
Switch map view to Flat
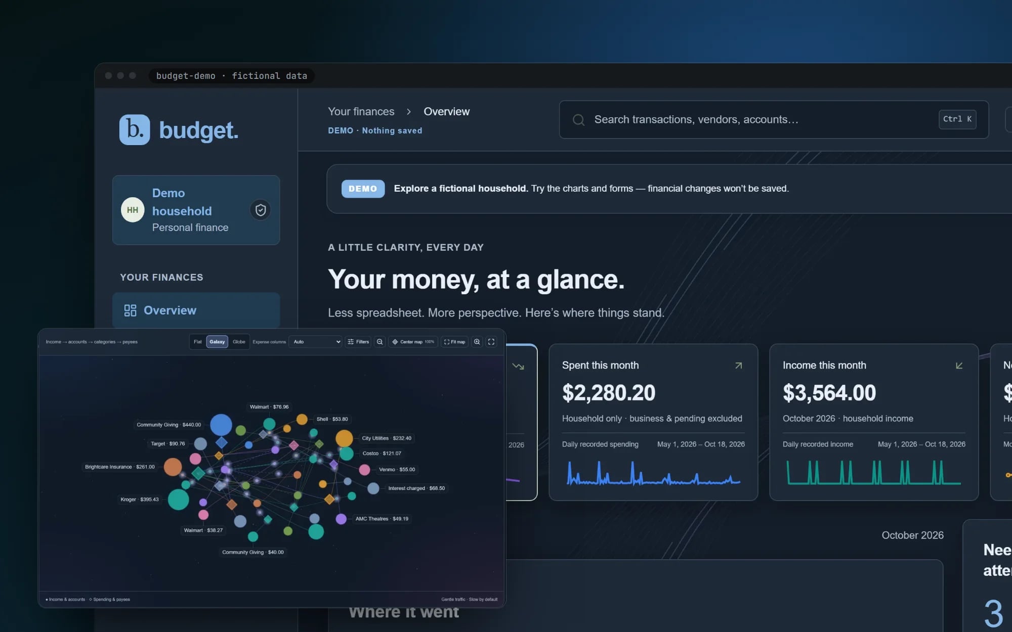click(197, 342)
